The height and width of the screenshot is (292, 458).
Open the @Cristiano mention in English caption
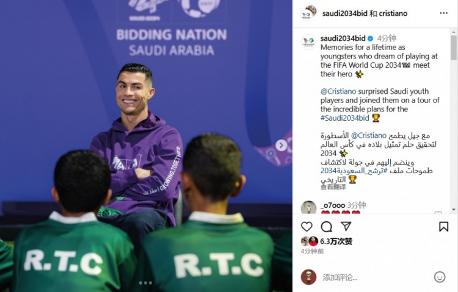click(338, 91)
